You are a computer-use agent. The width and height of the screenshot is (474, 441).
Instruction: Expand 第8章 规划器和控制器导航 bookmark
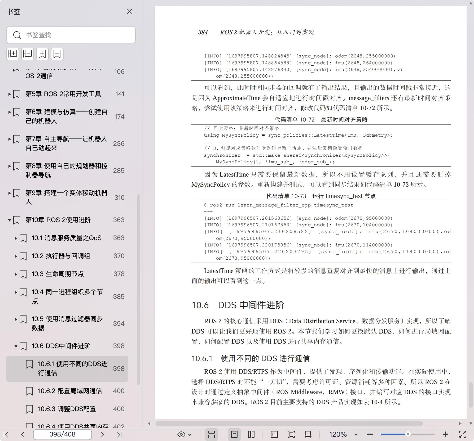(x=10, y=166)
